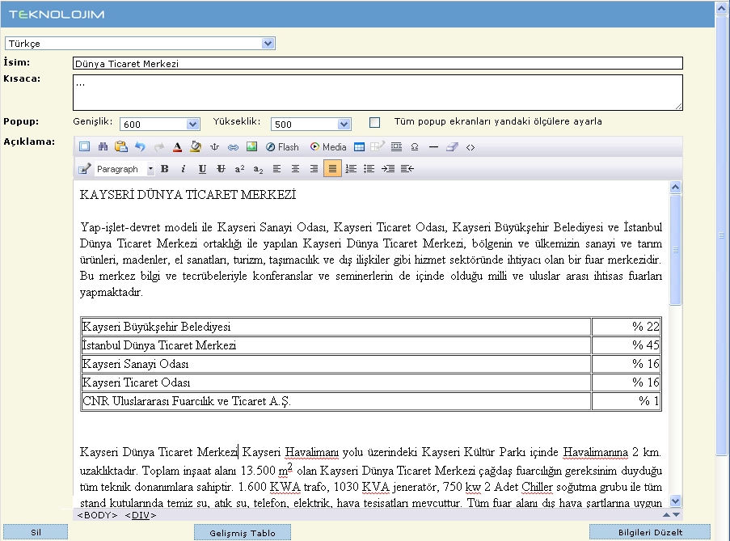Click the 'CNR Uluslararası Fuarcılık' table cell
This screenshot has width=730, height=541.
point(336,401)
